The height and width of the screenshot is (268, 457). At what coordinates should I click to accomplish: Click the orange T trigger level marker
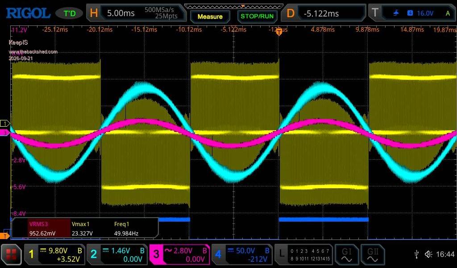[x=5, y=235]
